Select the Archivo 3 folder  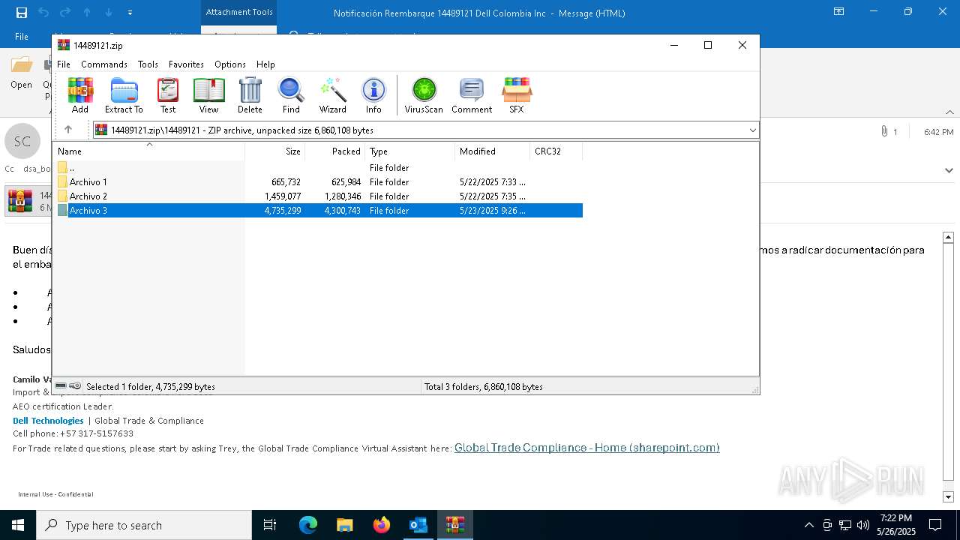click(x=319, y=211)
